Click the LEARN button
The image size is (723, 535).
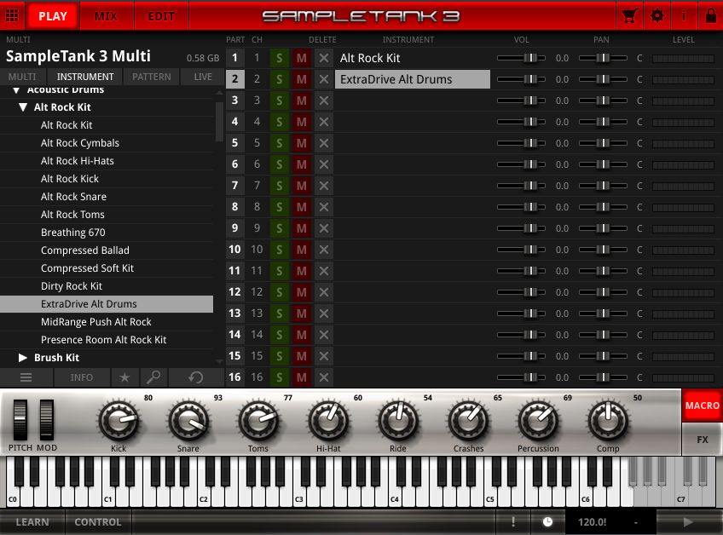point(32,521)
